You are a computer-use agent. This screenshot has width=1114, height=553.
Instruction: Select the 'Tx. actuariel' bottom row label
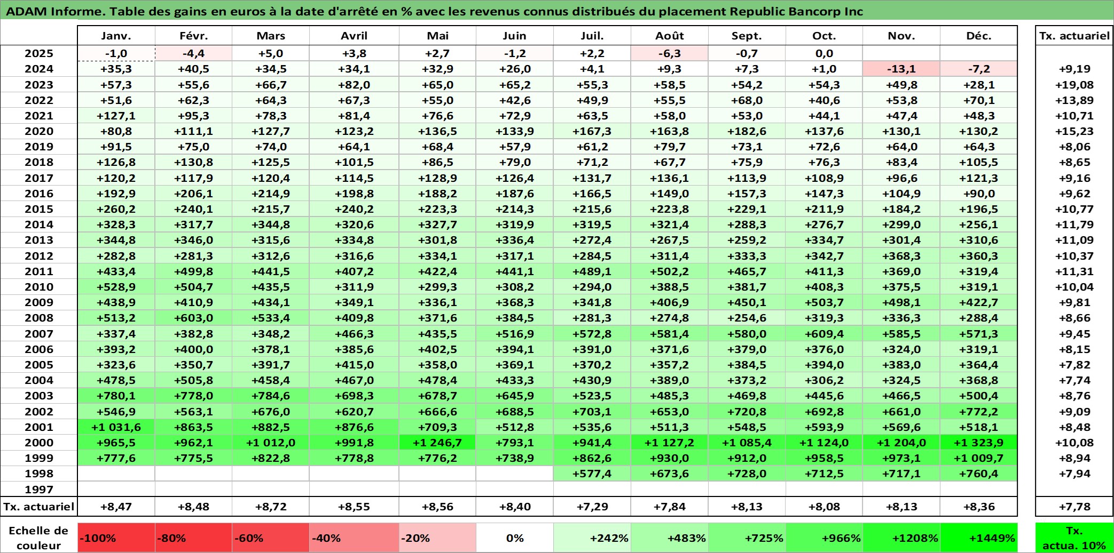38,507
